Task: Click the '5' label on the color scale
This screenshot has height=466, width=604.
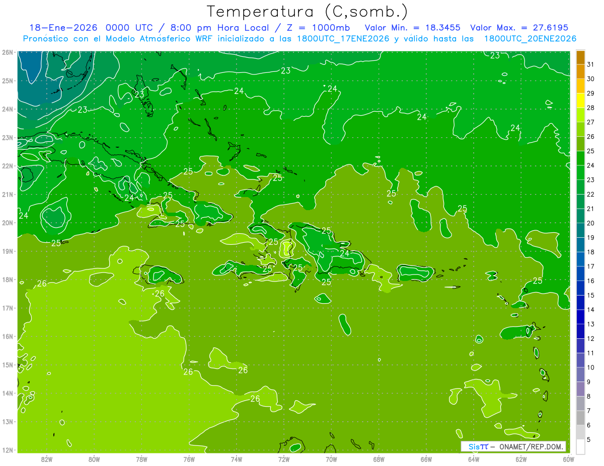Action: 589,440
